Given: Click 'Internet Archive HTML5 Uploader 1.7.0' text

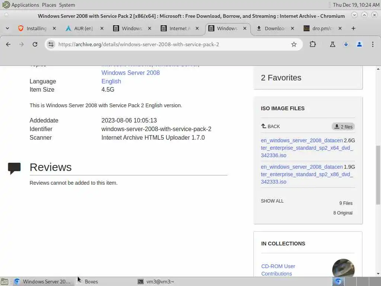Looking at the screenshot, I should [153, 138].
